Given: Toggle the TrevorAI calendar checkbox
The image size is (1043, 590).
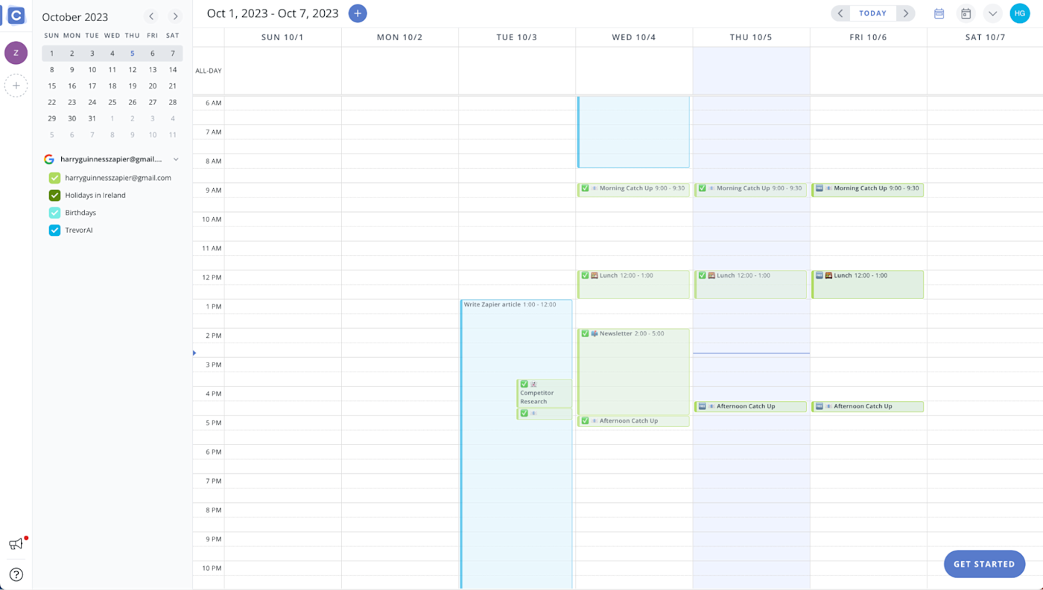Looking at the screenshot, I should pos(54,231).
